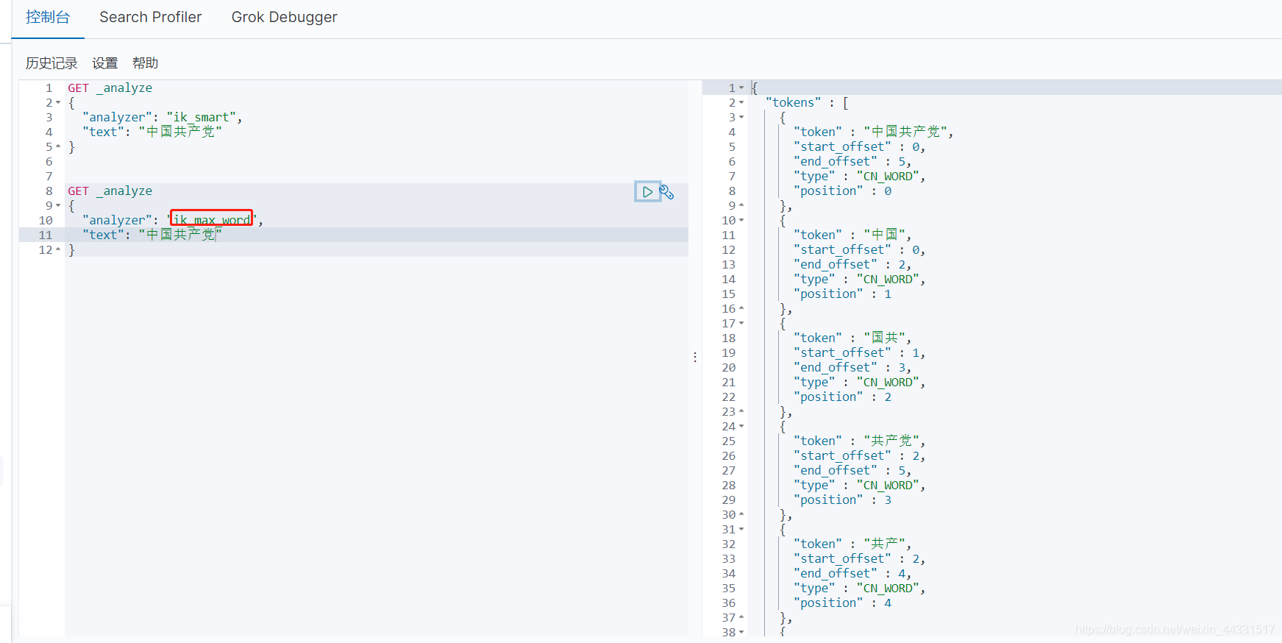
Task: Click the panel resize handle dots
Action: tap(695, 357)
